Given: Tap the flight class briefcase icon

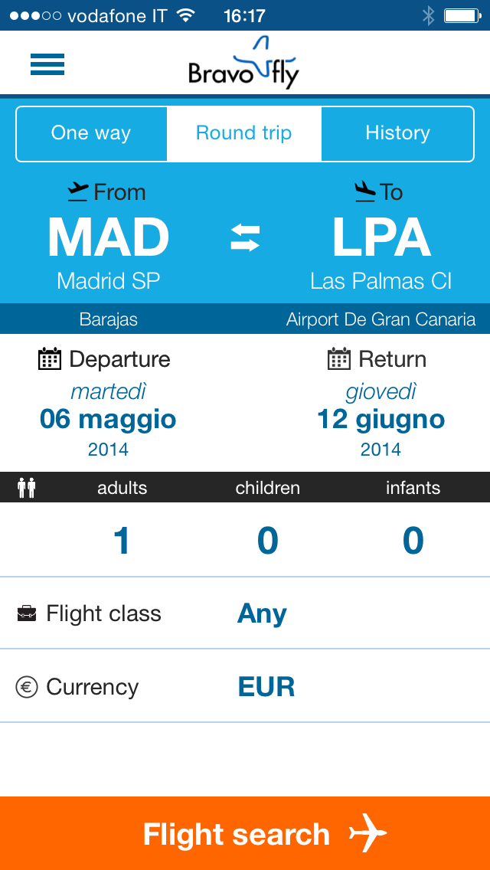Looking at the screenshot, I should point(27,613).
